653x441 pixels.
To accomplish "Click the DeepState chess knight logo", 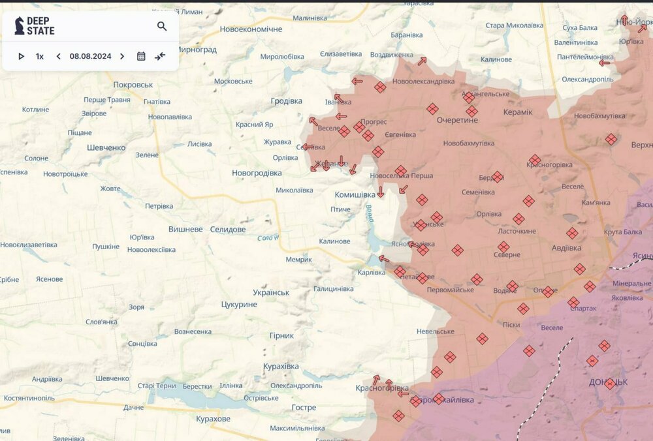I will pos(20,26).
